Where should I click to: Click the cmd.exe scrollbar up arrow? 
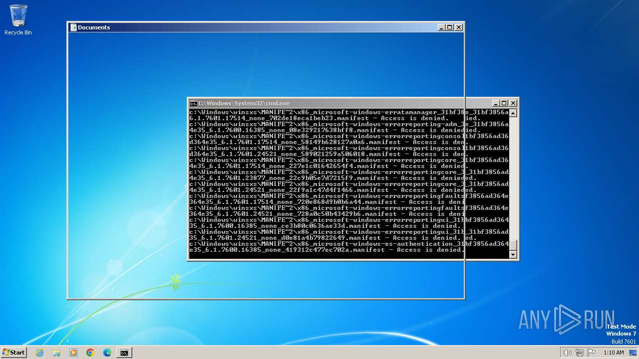pyautogui.click(x=513, y=113)
